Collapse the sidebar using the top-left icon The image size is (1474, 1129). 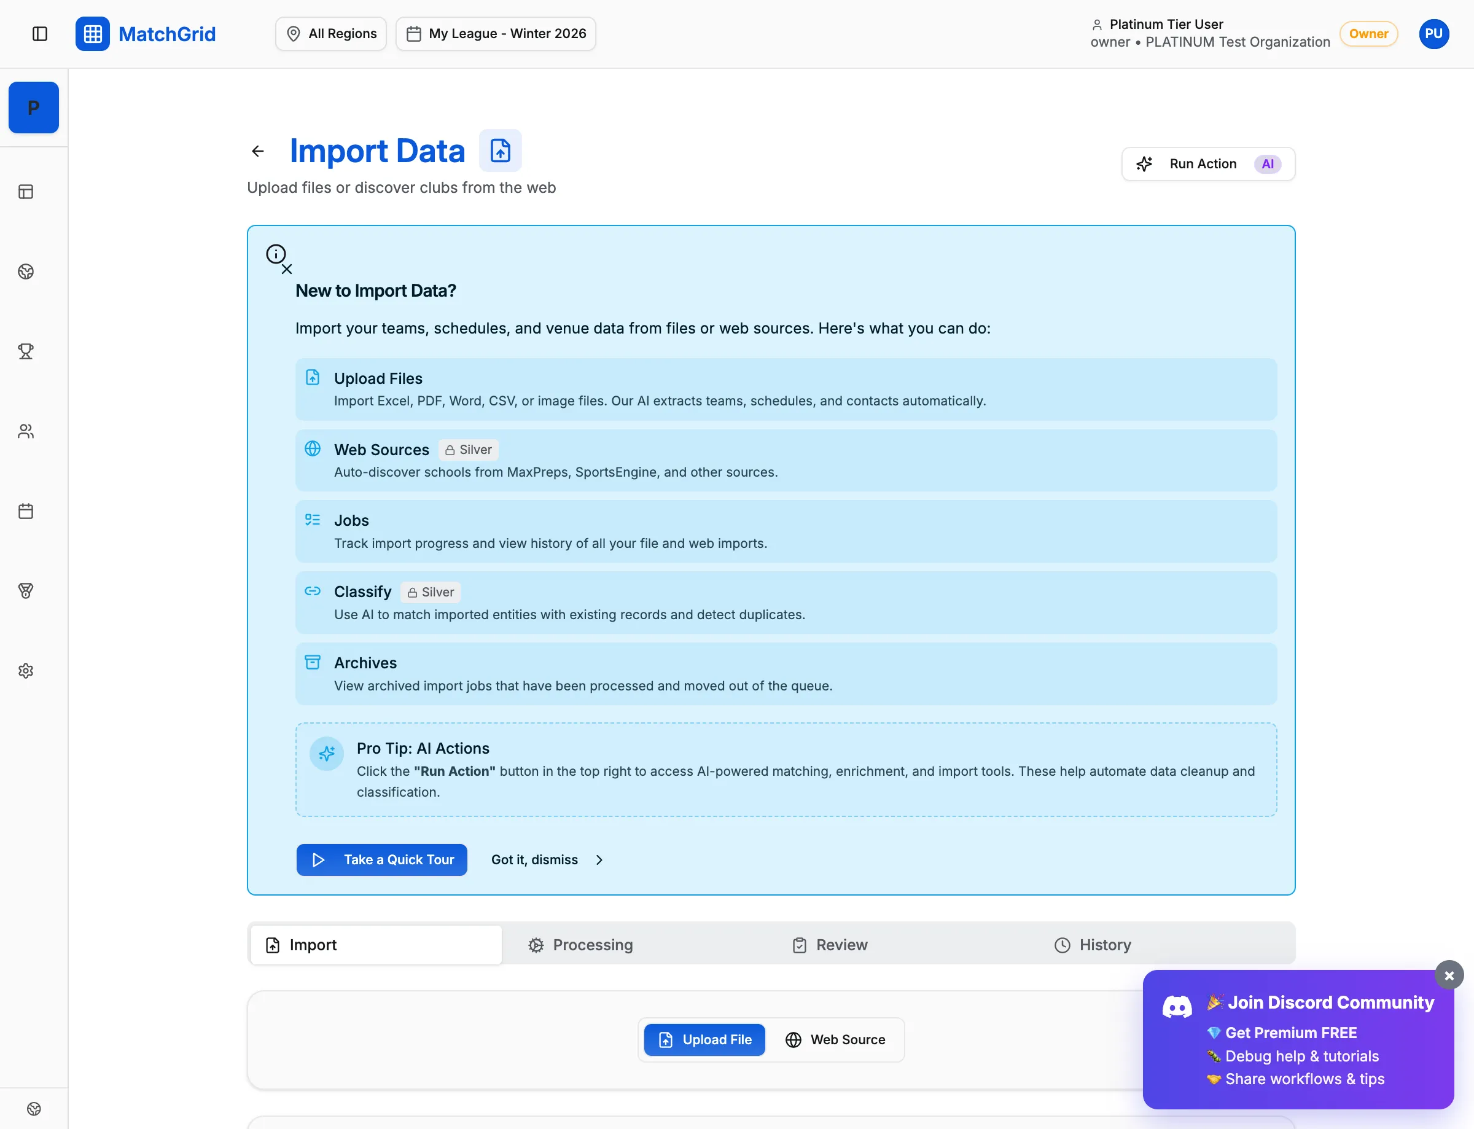(40, 34)
